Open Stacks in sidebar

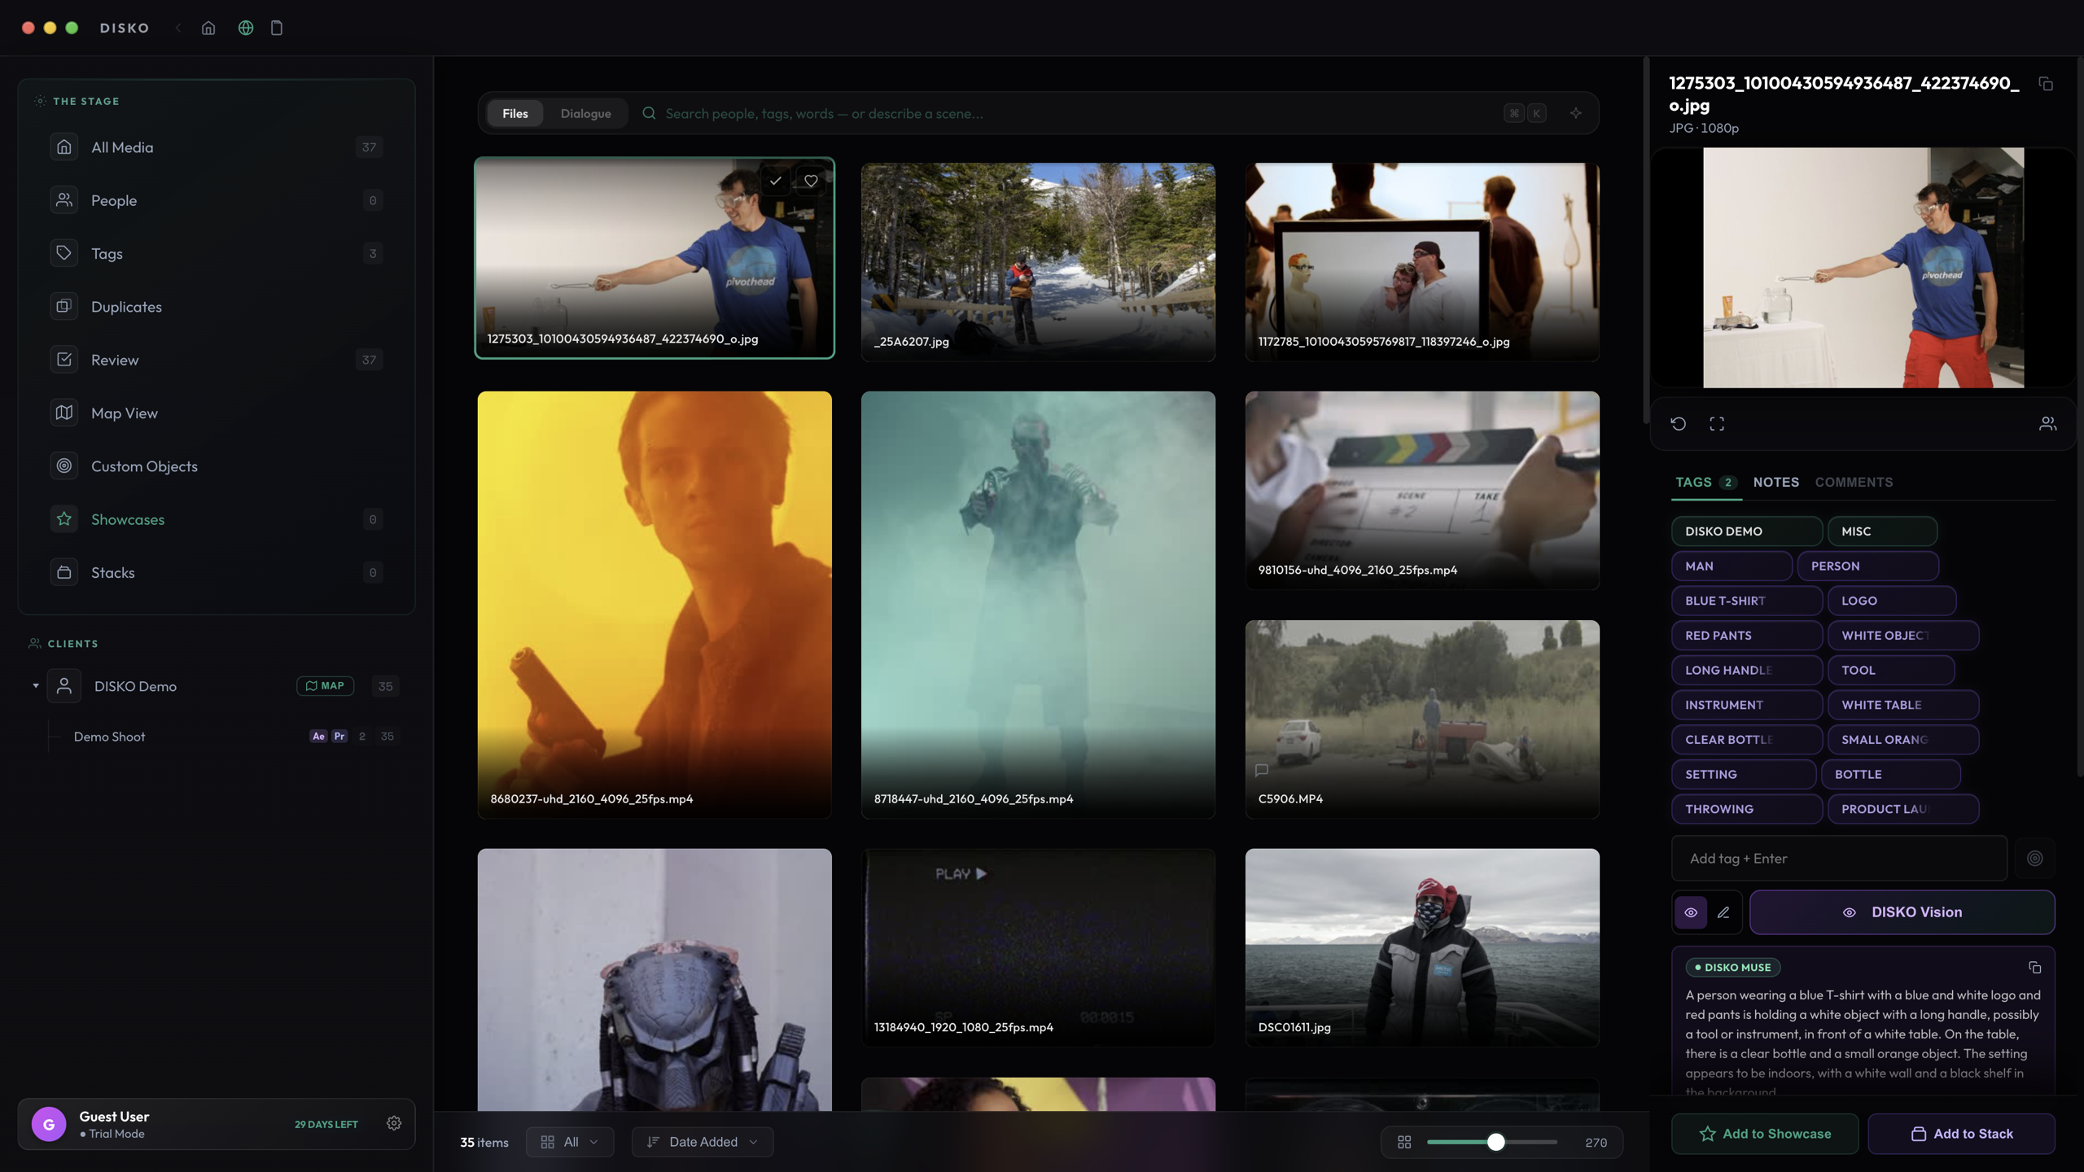(x=216, y=572)
